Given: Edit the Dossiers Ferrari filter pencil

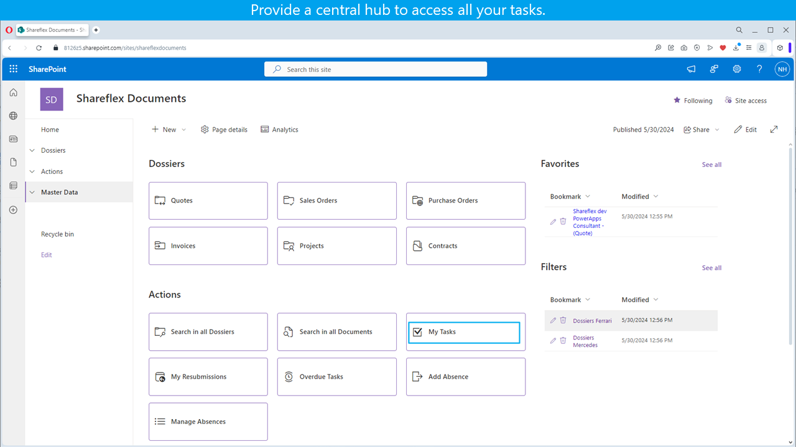Looking at the screenshot, I should (553, 320).
